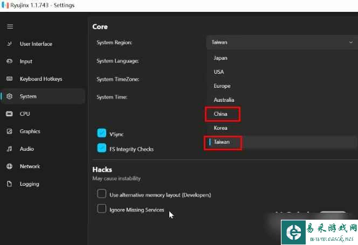358x245 pixels.
Task: Check Ignore Missing Services
Action: pos(101,209)
